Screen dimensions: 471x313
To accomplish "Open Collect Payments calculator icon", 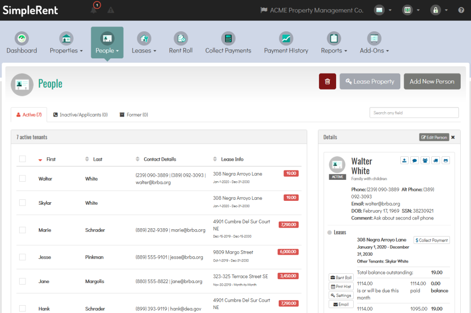I will [x=228, y=38].
